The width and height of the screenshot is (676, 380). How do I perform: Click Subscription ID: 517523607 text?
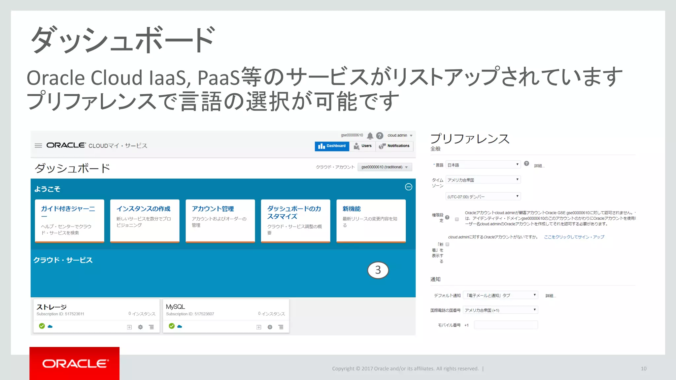190,314
